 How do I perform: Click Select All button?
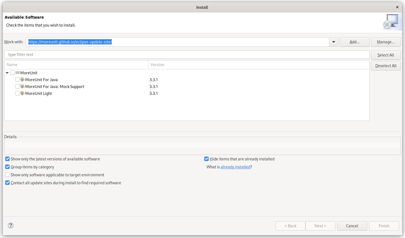click(386, 55)
